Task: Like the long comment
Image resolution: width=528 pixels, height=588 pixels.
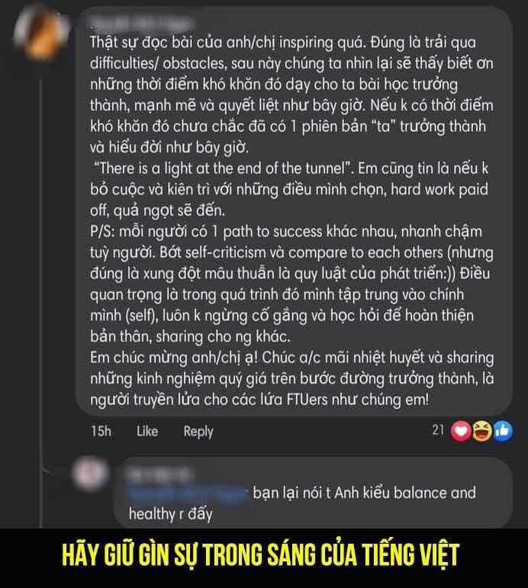Action: point(147,431)
